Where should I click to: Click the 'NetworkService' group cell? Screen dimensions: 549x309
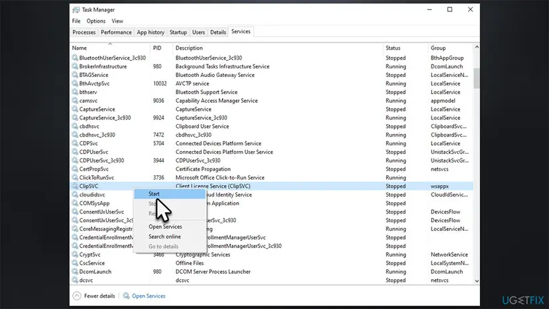[450, 255]
